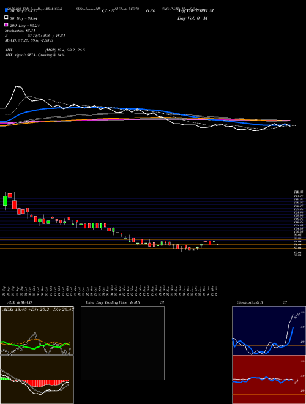
Task: Select the RSI 14/3 values '49.6 / 48.31'
Action: (53, 36)
